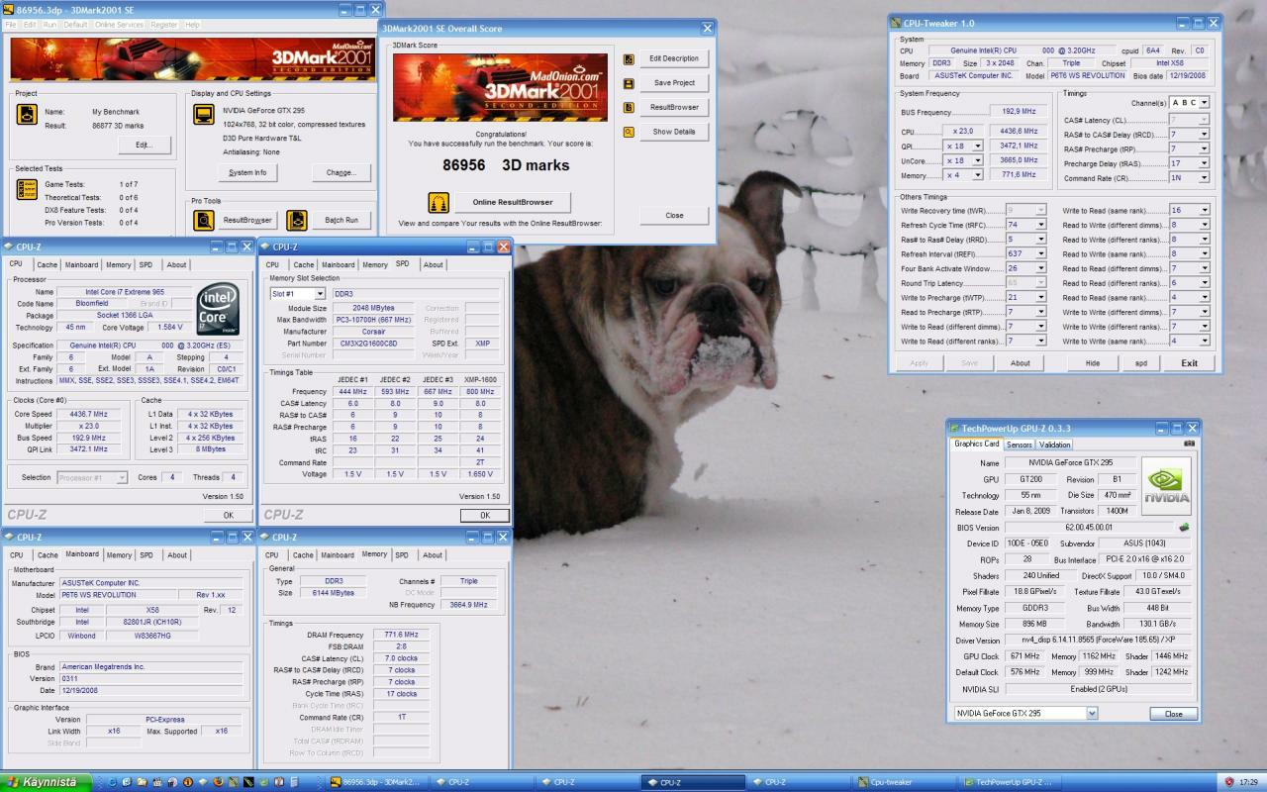
Task: Open the Help menu in 3DMark2001
Action: 192,24
